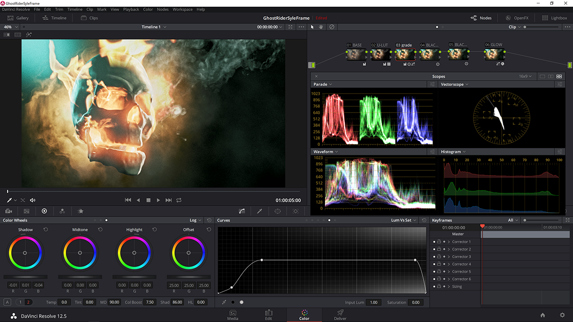Open the Qualifier eyedropper palette
The width and height of the screenshot is (573, 322).
pyautogui.click(x=260, y=211)
